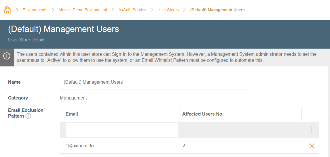
Task: Remove the *@axinom.de exclusion pattern
Action: [x=312, y=146]
